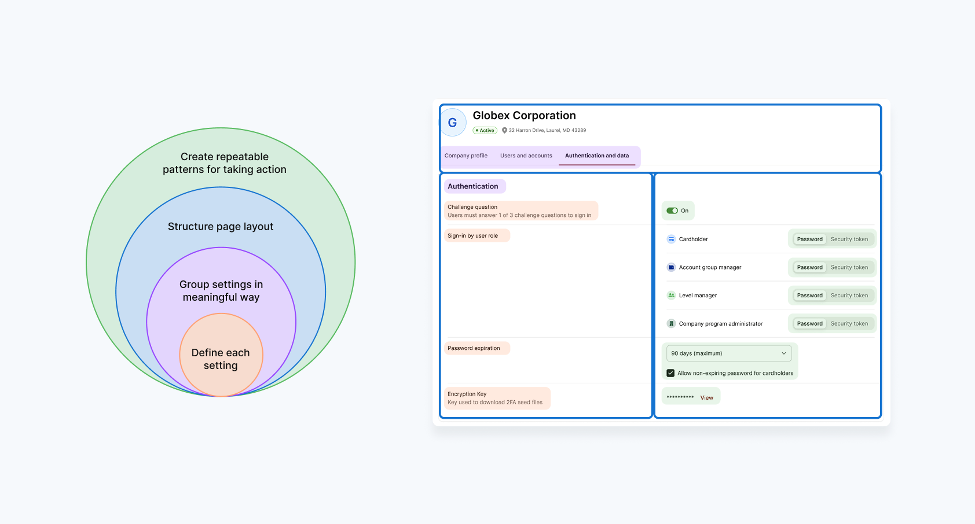This screenshot has height=524, width=975.
Task: Select the Authentication and data tab
Action: (x=596, y=156)
